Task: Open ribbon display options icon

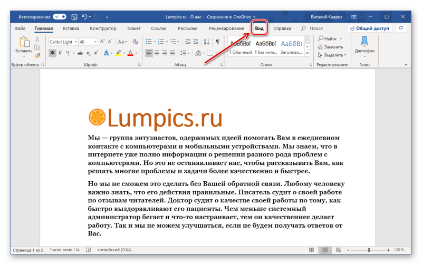Action: pyautogui.click(x=354, y=17)
